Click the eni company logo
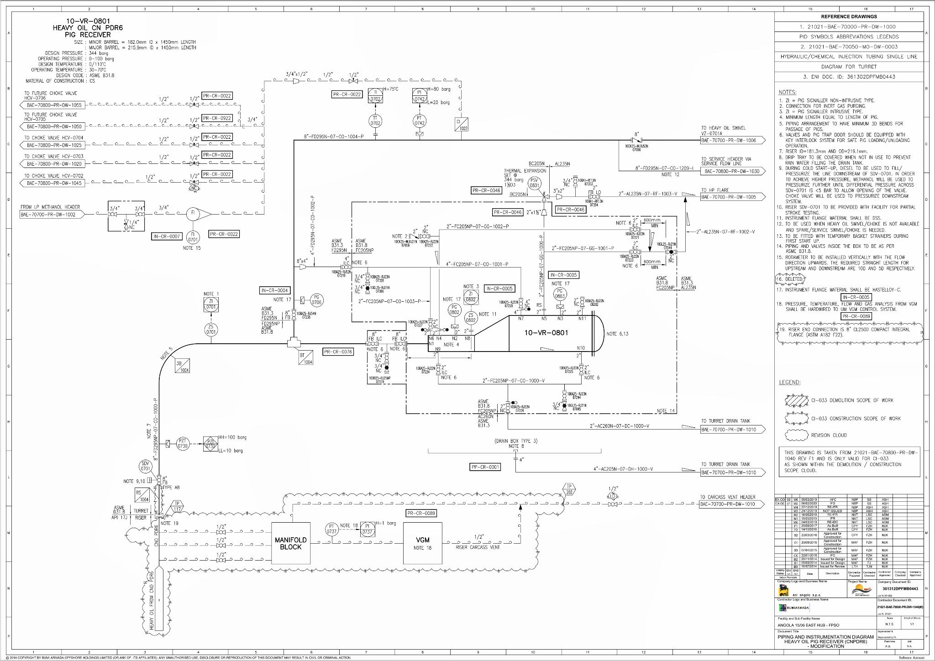 [783, 591]
